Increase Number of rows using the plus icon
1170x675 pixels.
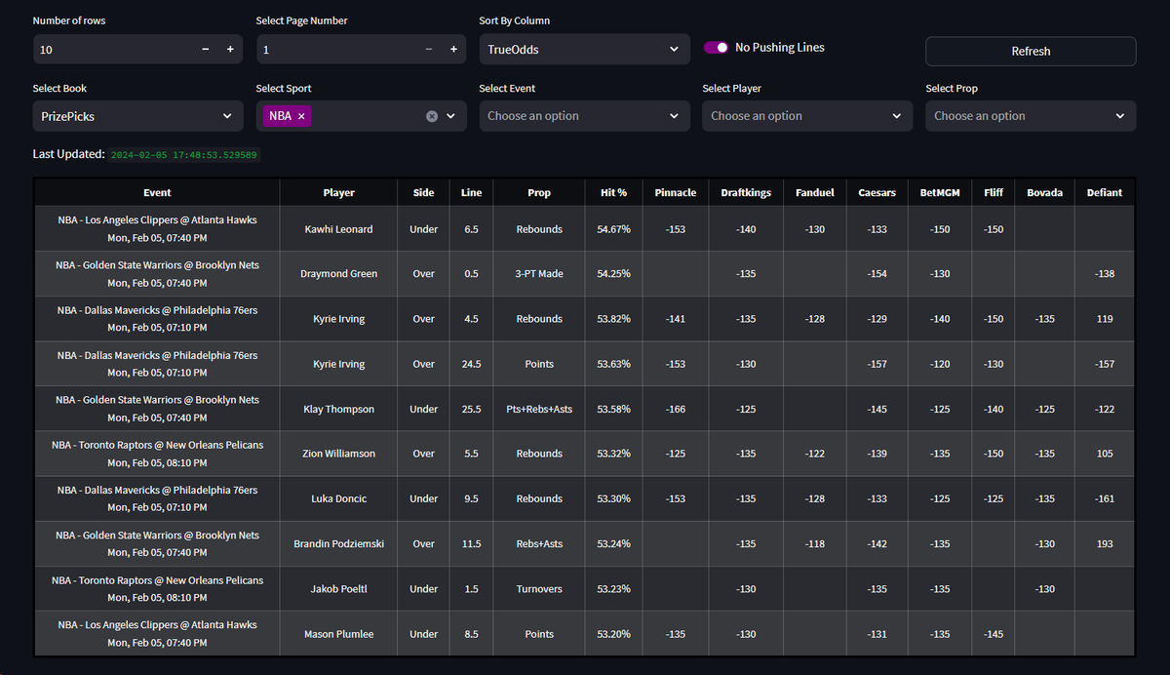pos(229,48)
